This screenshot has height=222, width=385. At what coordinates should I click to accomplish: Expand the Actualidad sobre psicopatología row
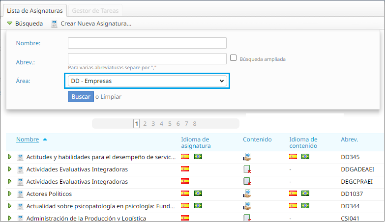click(x=10, y=206)
